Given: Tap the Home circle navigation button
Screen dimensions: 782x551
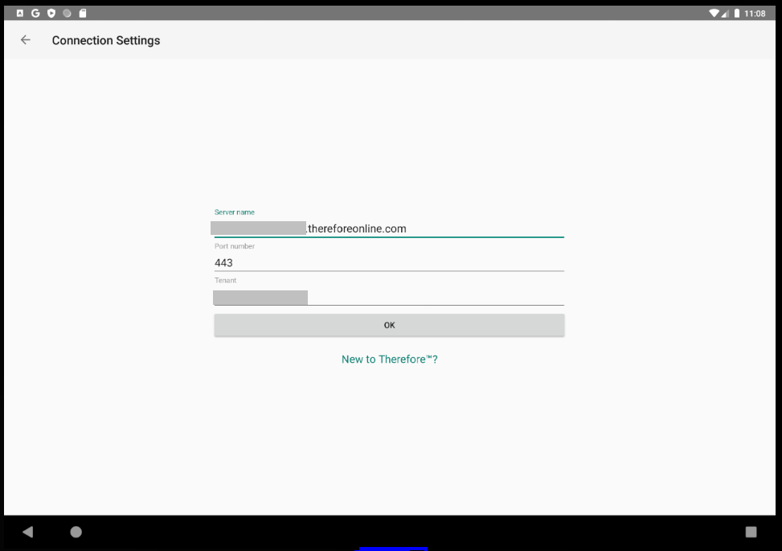Looking at the screenshot, I should [76, 532].
